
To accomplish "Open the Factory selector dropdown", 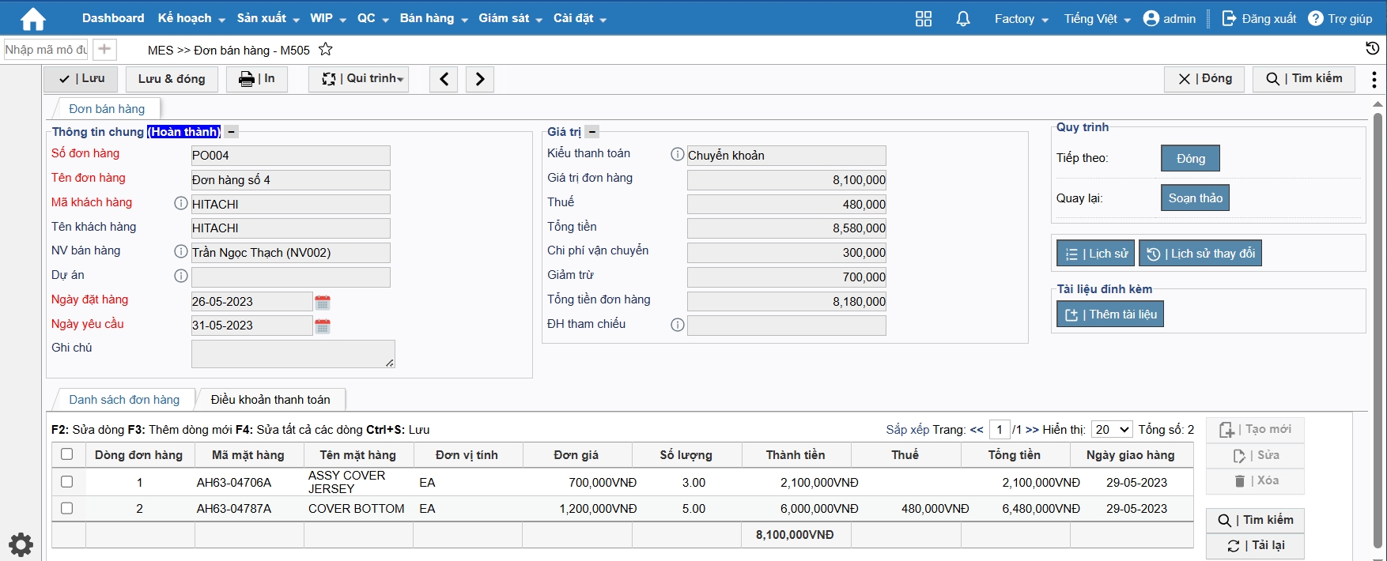I will point(1021,19).
